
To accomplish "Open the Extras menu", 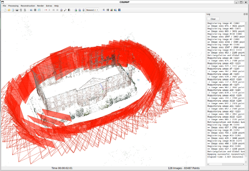I will [49, 6].
